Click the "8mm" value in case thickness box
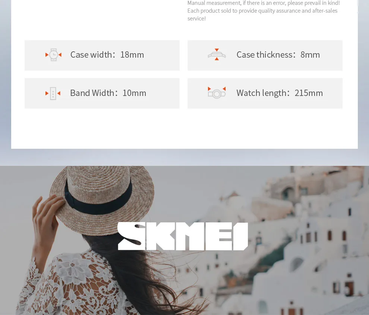This screenshot has height=315, width=369. (x=310, y=55)
